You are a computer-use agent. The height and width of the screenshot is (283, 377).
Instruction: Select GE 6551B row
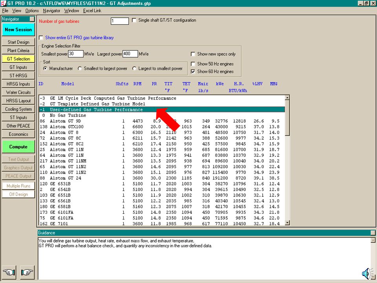coord(161,195)
